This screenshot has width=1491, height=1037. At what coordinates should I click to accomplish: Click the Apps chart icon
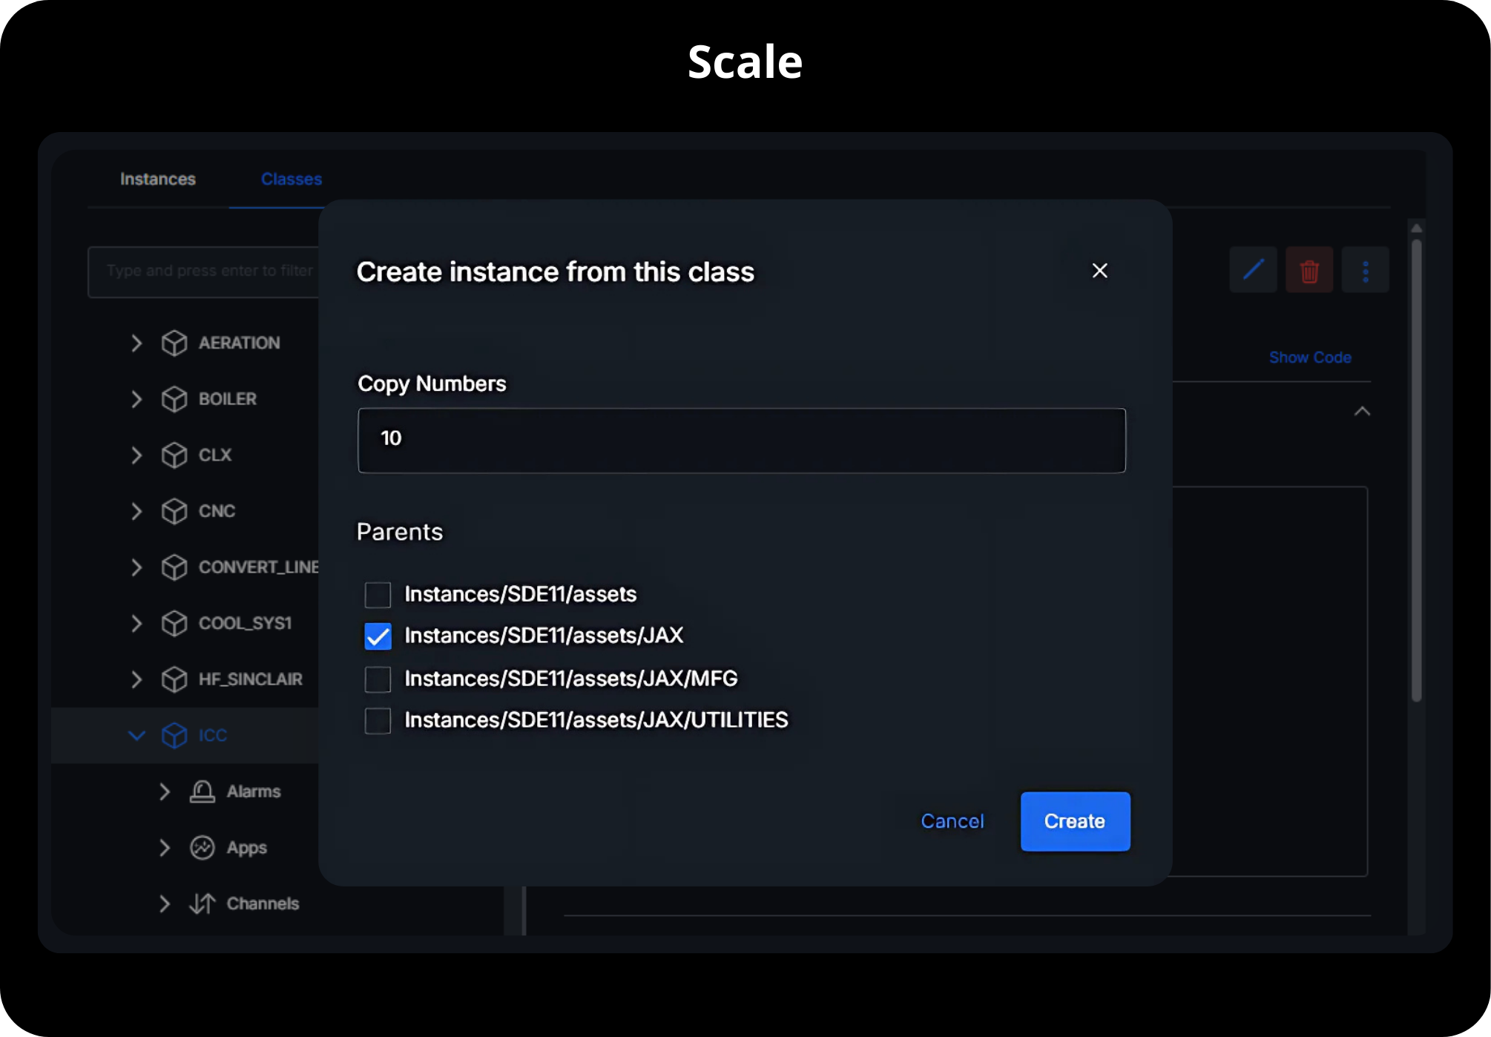point(202,847)
